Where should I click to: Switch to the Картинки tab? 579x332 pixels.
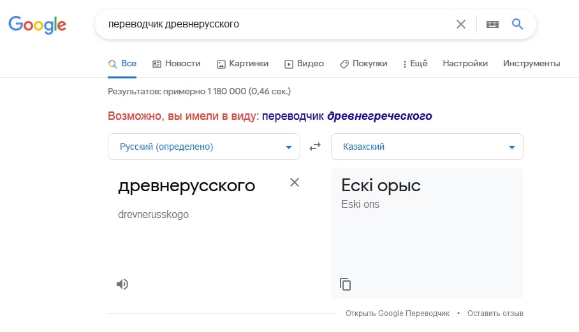pyautogui.click(x=242, y=64)
